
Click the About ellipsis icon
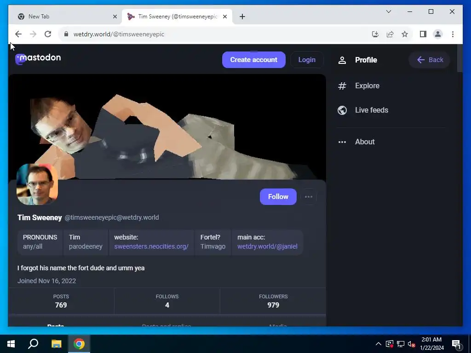[x=342, y=142]
